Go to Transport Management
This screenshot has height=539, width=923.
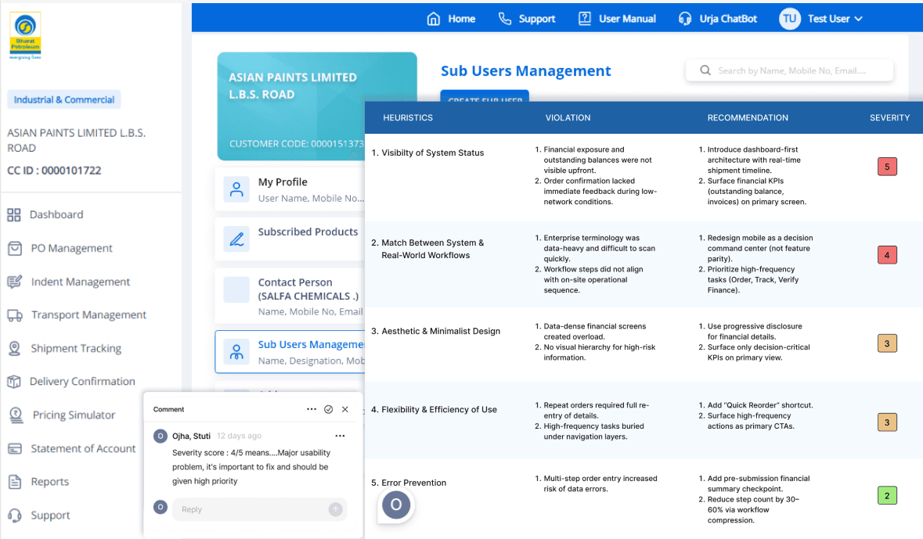click(89, 314)
